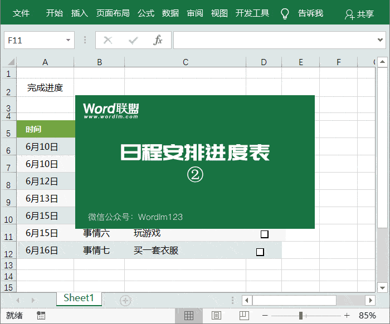
Task: Expand the formula bar with its chevron
Action: tap(380, 40)
